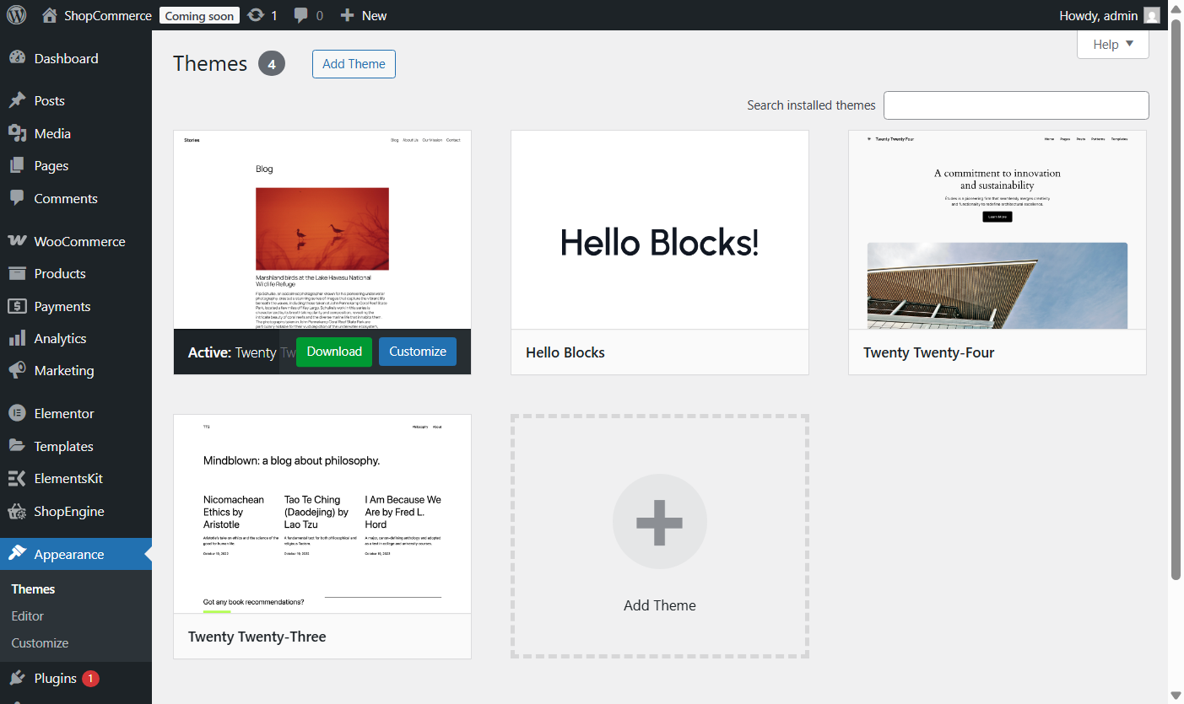Customize the active theme

(417, 352)
